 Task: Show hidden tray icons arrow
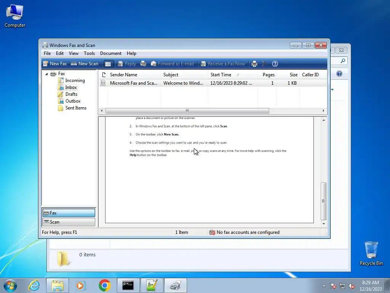(324, 286)
